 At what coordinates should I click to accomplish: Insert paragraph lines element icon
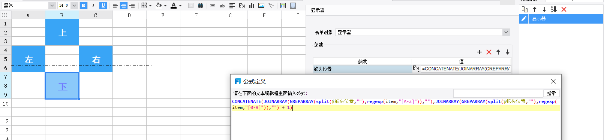pos(232,6)
